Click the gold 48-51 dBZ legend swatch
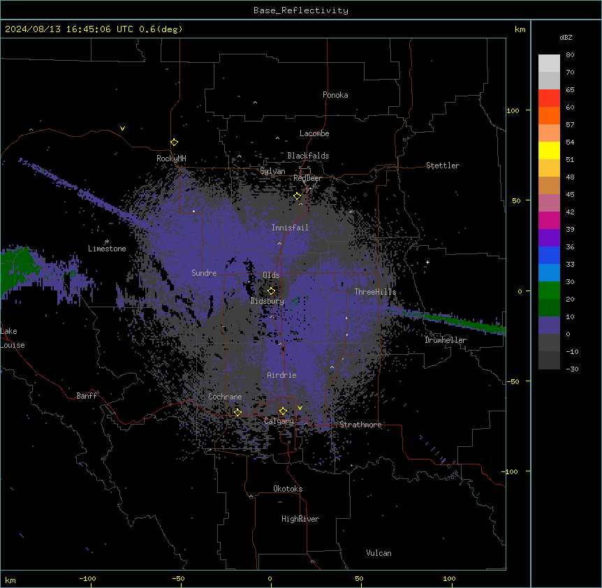The width and height of the screenshot is (602, 588). (549, 168)
